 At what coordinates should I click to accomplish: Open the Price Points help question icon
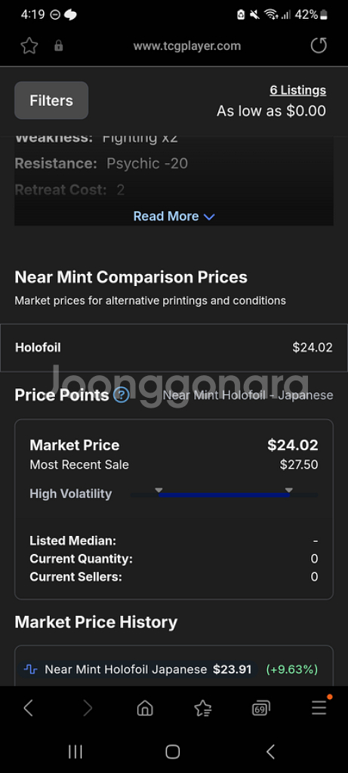coord(122,396)
